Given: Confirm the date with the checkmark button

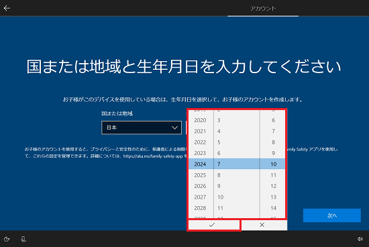Looking at the screenshot, I should pos(214,225).
